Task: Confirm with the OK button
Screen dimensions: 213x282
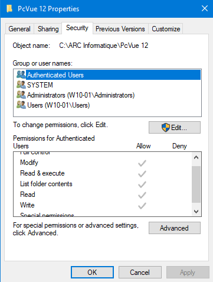Action: (x=92, y=272)
